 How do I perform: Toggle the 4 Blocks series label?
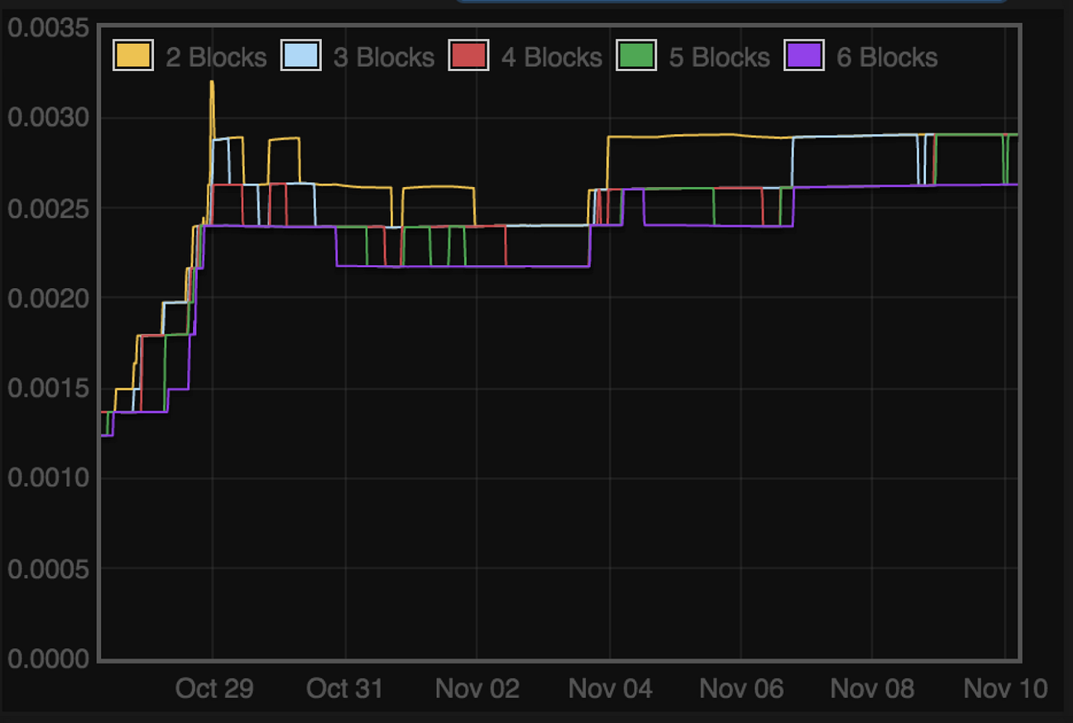(x=552, y=57)
